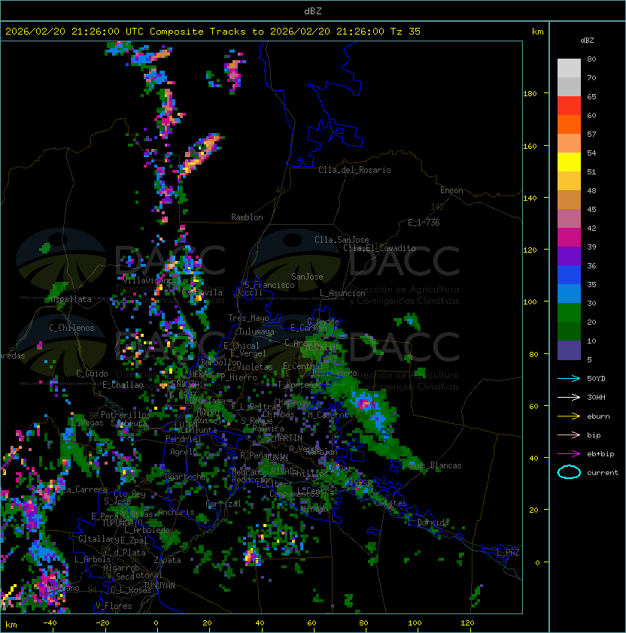Click the 'Perdriel' map label
Viewport: 626px width, 633px height.
(184, 439)
